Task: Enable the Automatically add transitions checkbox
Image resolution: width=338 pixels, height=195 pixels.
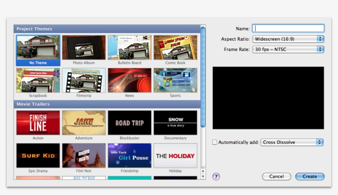Action: point(215,142)
